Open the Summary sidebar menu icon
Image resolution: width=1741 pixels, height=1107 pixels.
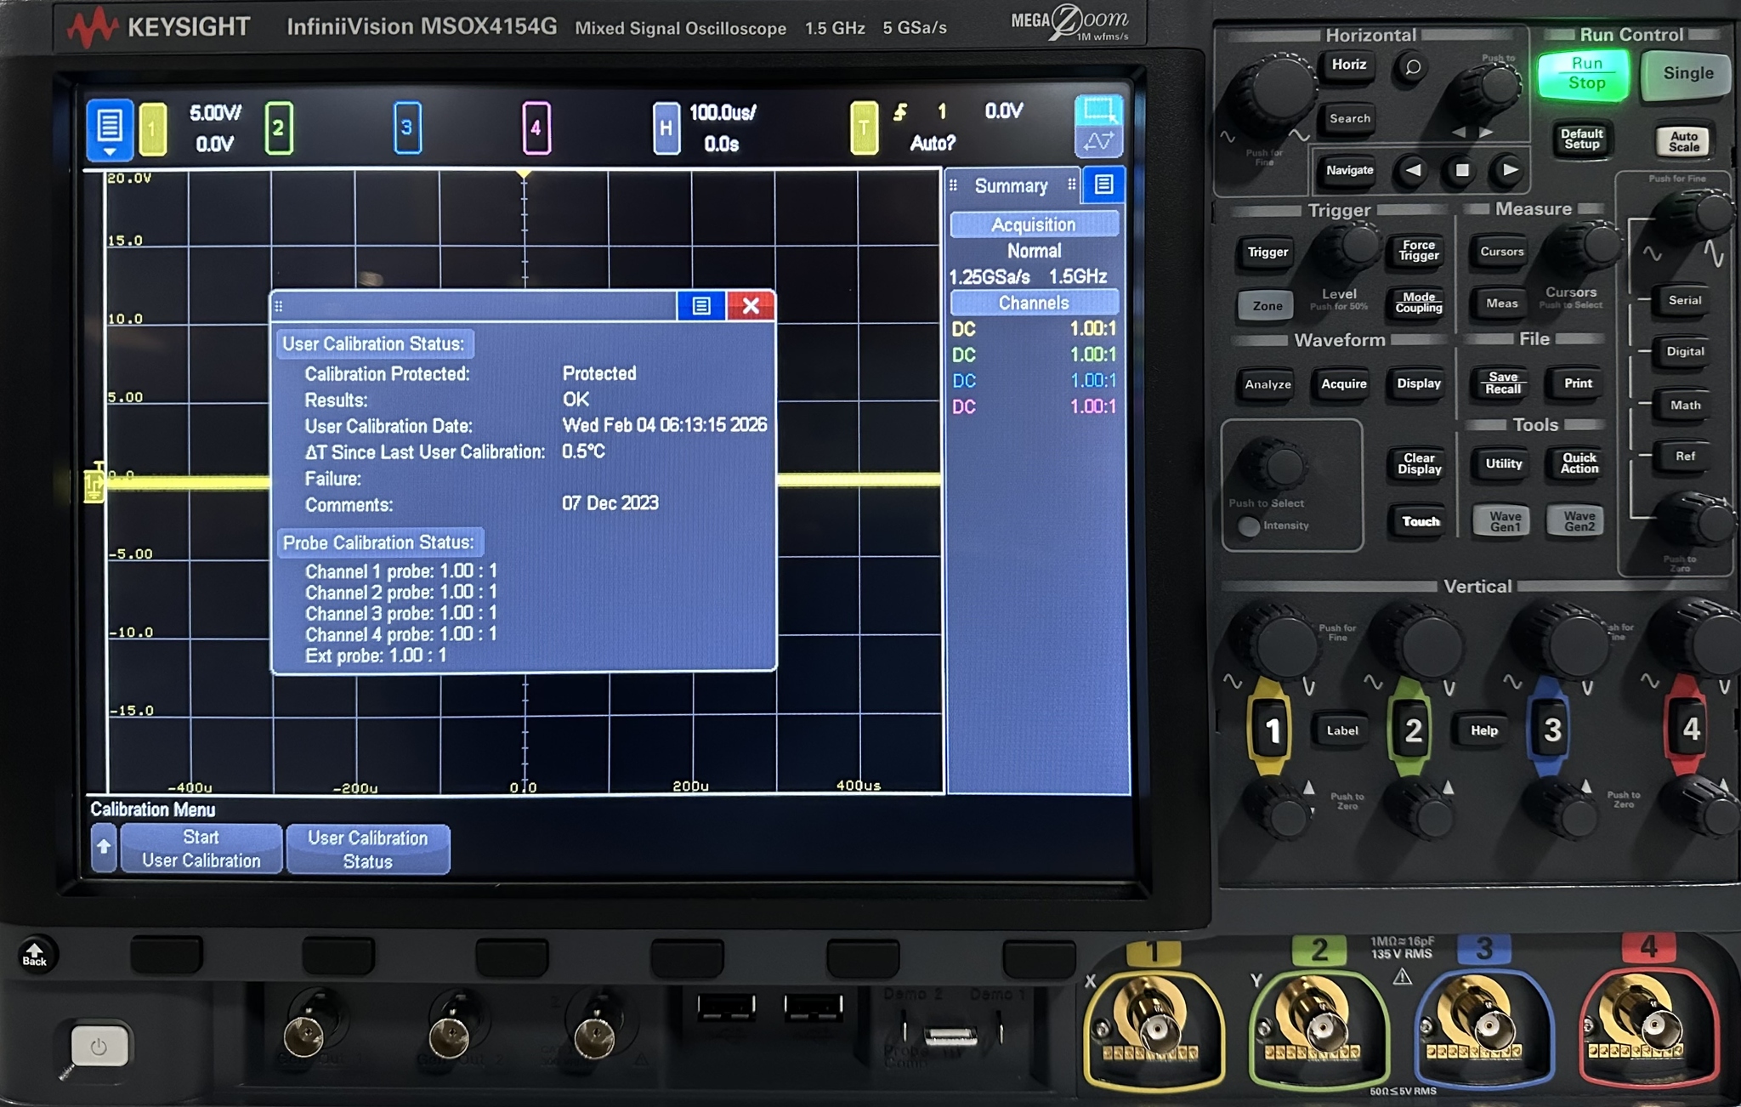1103,184
